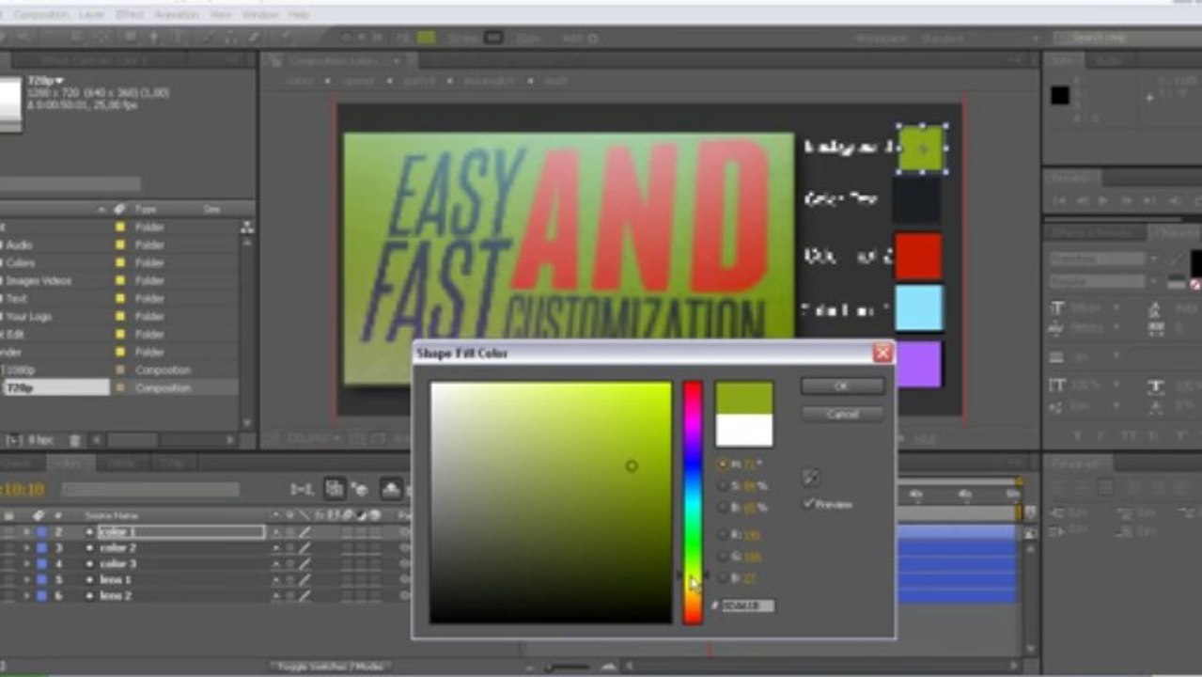Viewport: 1202px width, 677px height.
Task: Click the current timecode display in timeline
Action: pos(23,490)
